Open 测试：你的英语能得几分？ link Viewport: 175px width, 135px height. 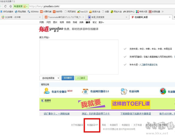96,114
